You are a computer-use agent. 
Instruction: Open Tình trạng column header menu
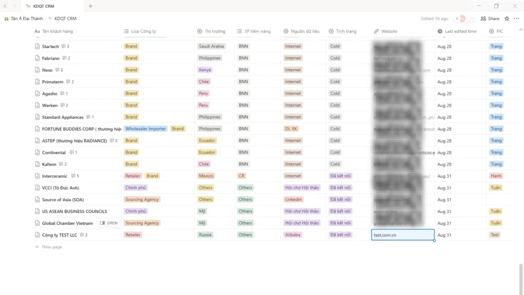tap(342, 31)
